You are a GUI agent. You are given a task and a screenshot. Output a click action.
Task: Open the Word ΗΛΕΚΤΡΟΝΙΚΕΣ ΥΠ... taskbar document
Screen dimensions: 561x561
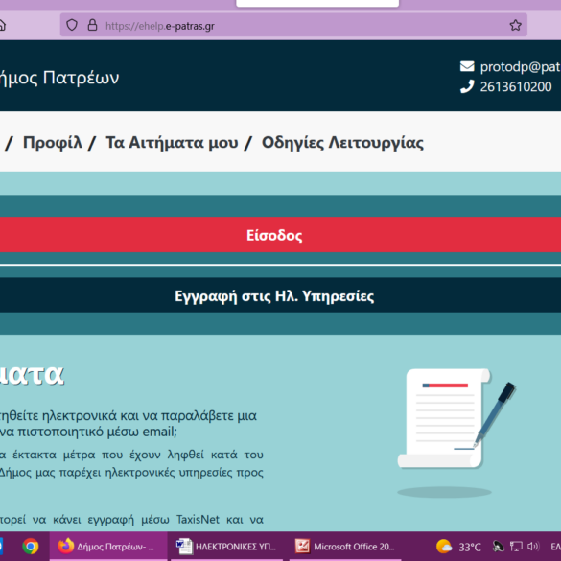[x=226, y=547]
